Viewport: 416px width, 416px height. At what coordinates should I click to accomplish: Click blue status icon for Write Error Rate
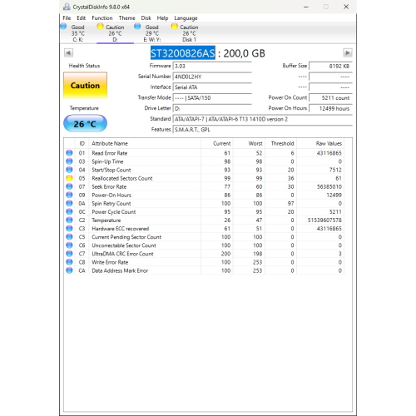[69, 262]
